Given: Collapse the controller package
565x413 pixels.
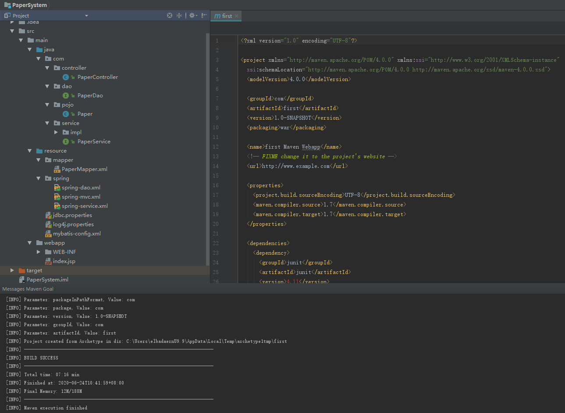Looking at the screenshot, I should tap(47, 68).
